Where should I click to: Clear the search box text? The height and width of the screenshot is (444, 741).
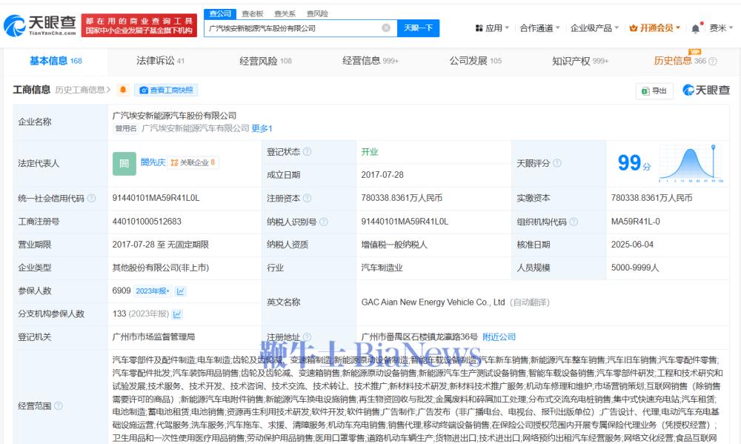pos(386,28)
